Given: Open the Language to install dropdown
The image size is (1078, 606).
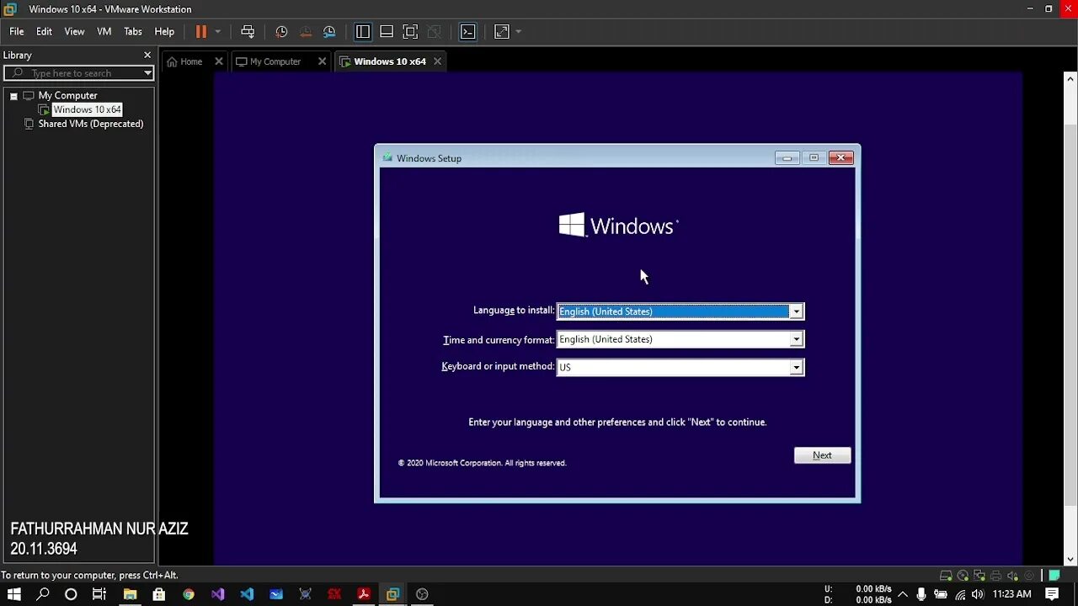Looking at the screenshot, I should coord(796,311).
